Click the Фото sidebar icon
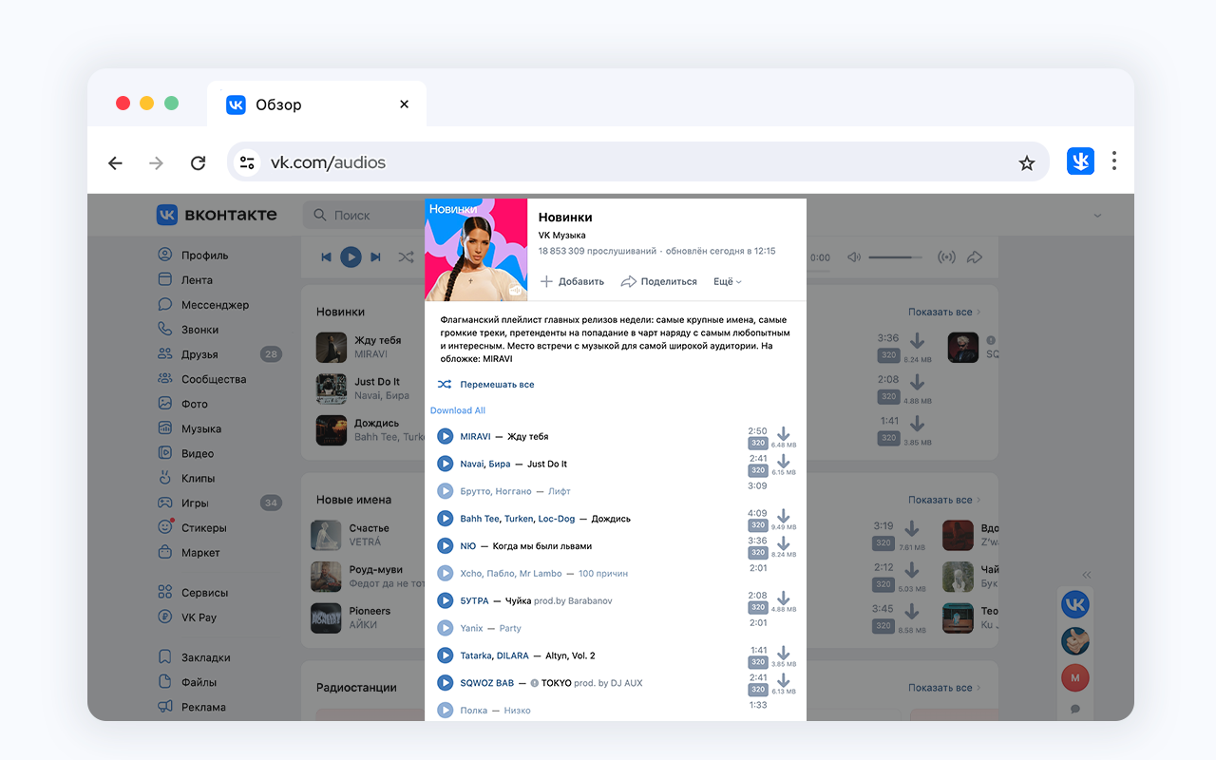The image size is (1216, 760). tap(165, 404)
